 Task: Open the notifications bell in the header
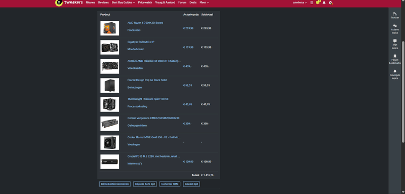tap(324, 3)
